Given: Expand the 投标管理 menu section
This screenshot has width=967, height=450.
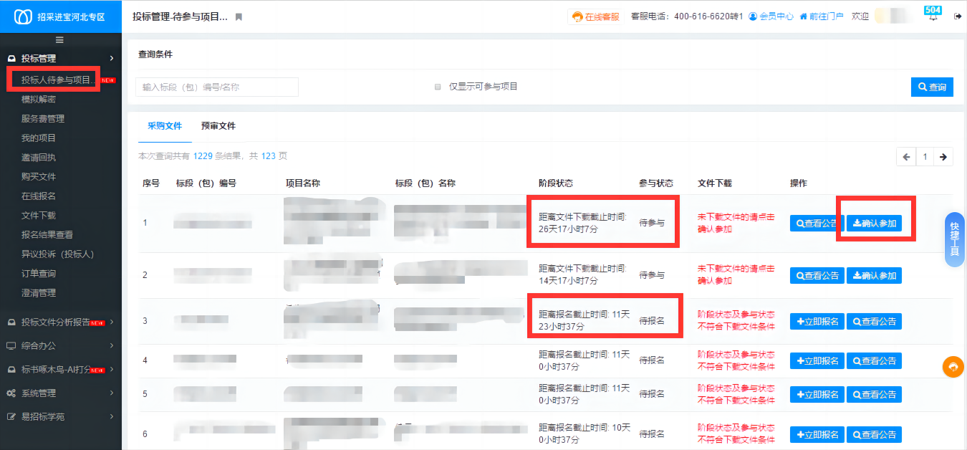Looking at the screenshot, I should point(60,58).
